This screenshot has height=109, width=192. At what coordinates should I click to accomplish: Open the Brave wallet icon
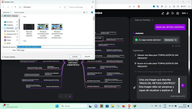pyautogui.click(x=178, y=7)
